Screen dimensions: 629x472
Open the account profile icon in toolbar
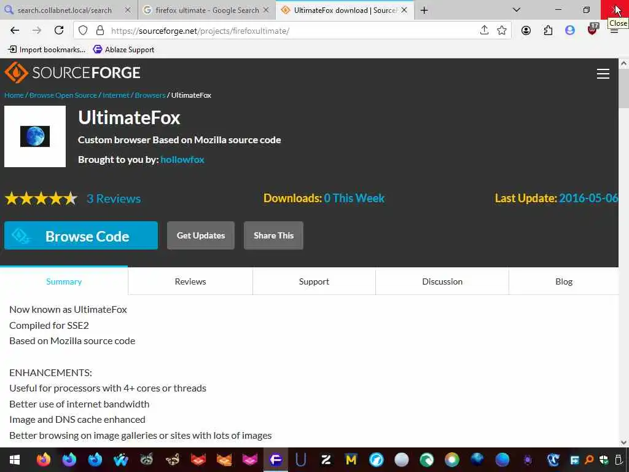point(526,31)
